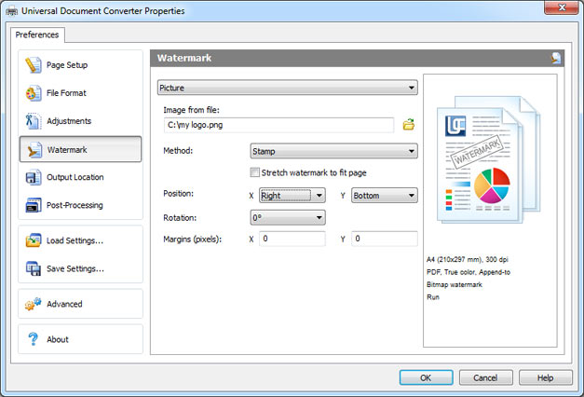The image size is (584, 397).
Task: Open the About label
Action: 58,339
